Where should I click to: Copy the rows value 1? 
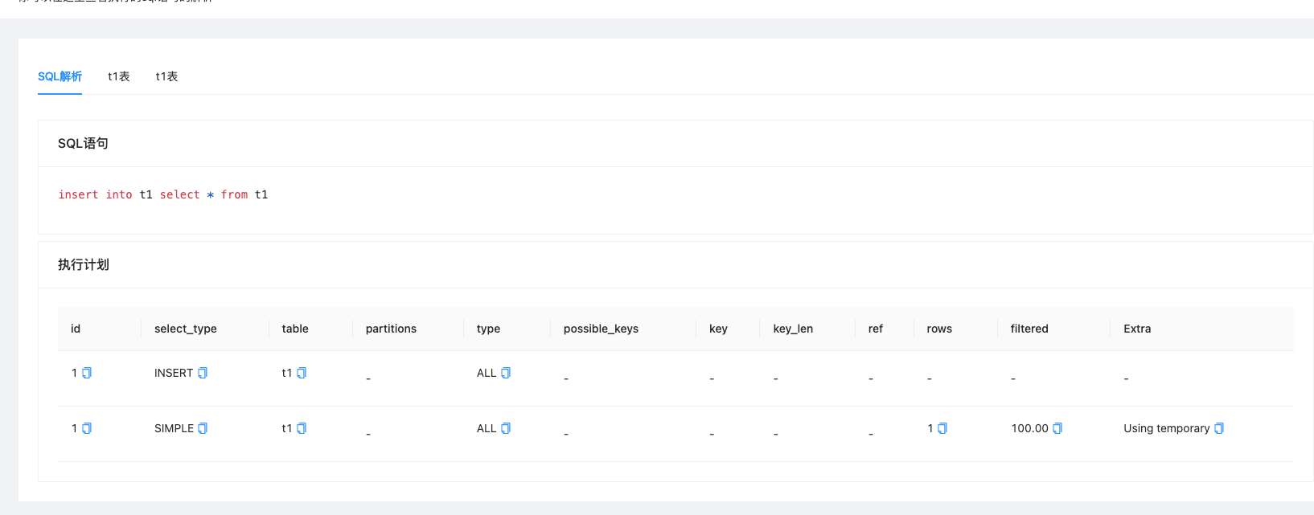click(x=942, y=428)
